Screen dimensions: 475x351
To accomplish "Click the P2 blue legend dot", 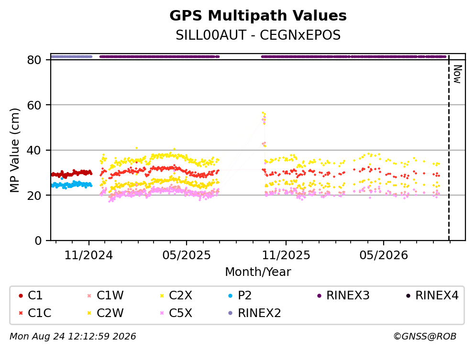I will (x=230, y=296).
